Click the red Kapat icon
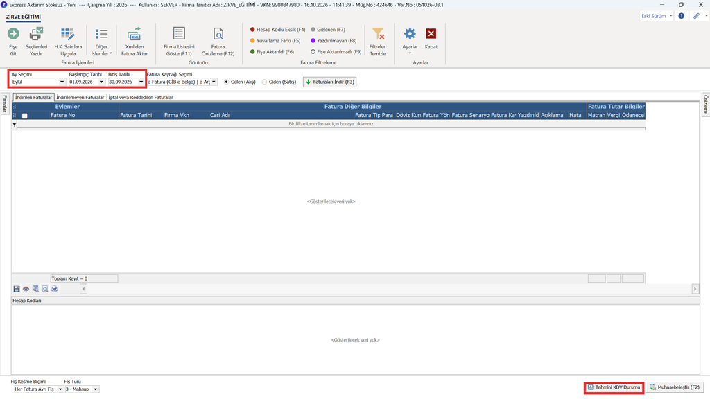The image size is (710, 399). [431, 34]
